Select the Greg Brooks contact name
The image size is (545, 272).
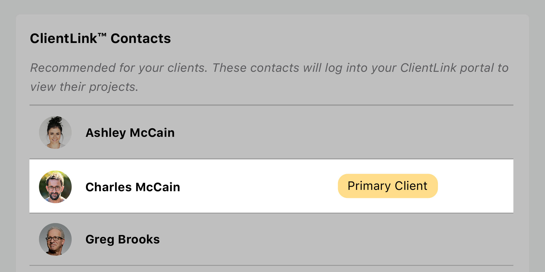[123, 239]
